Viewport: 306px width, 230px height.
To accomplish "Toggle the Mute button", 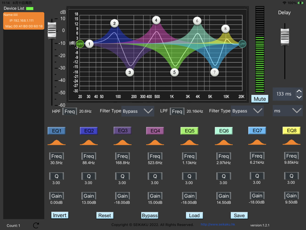I will pos(260,99).
